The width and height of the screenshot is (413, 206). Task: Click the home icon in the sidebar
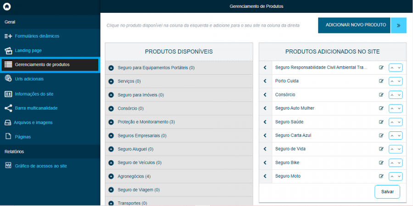[7, 6]
